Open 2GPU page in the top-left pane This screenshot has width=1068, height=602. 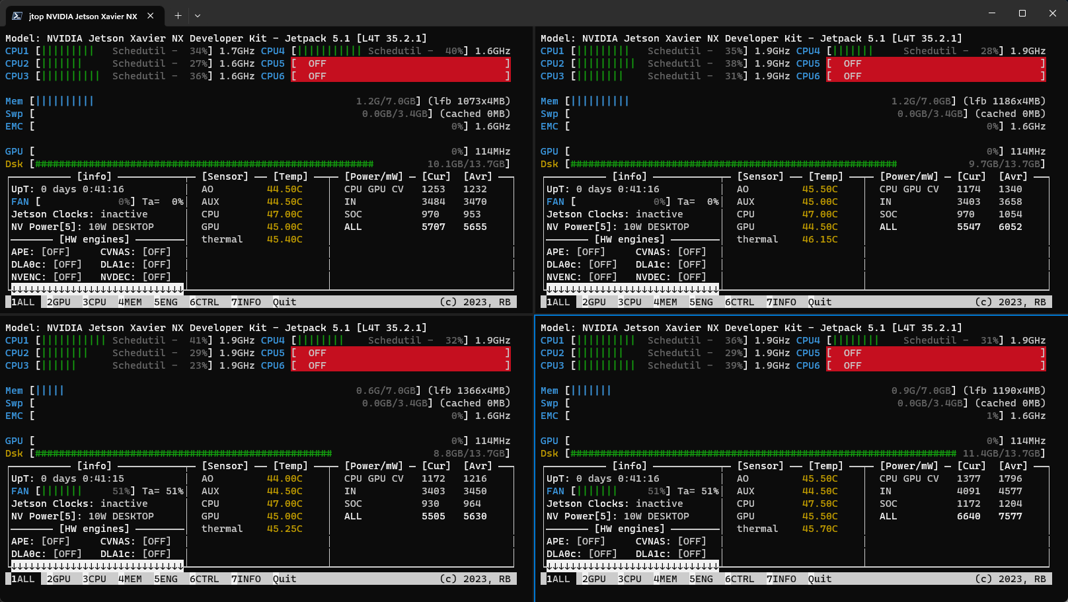[59, 302]
